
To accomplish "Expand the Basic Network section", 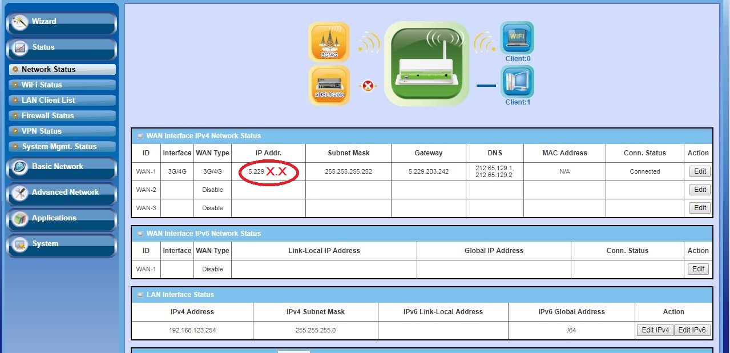I will click(x=61, y=168).
